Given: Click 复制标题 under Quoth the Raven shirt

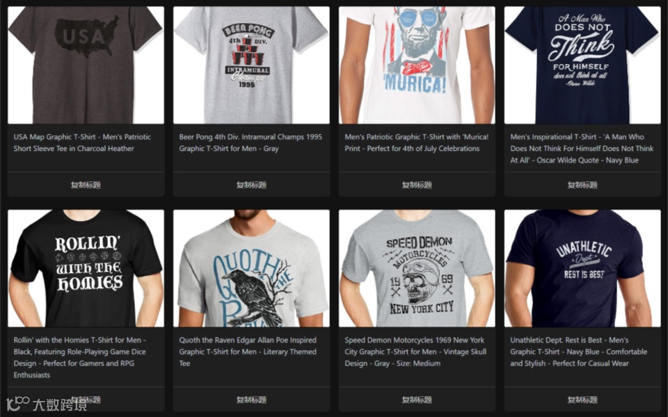Looking at the screenshot, I should coord(251,400).
